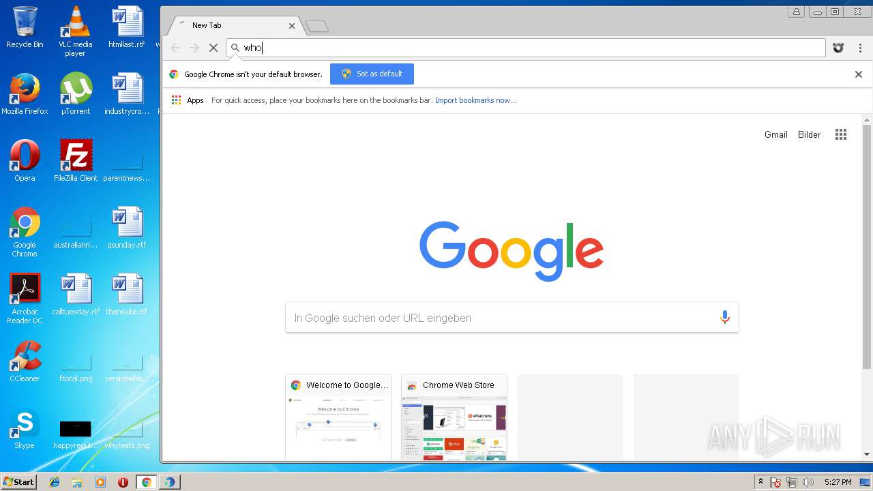Image resolution: width=873 pixels, height=491 pixels.
Task: Close the New Tab tab
Action: pos(292,26)
